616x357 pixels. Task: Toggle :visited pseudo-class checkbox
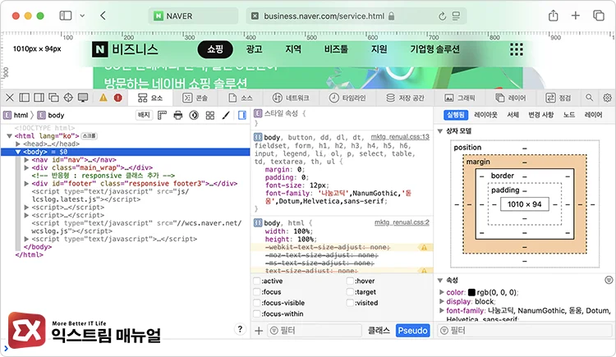coord(350,303)
